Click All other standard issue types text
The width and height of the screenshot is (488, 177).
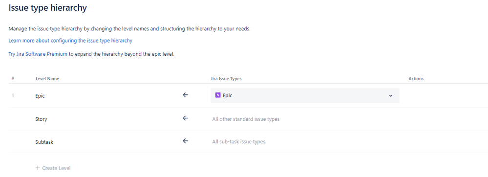coord(246,119)
